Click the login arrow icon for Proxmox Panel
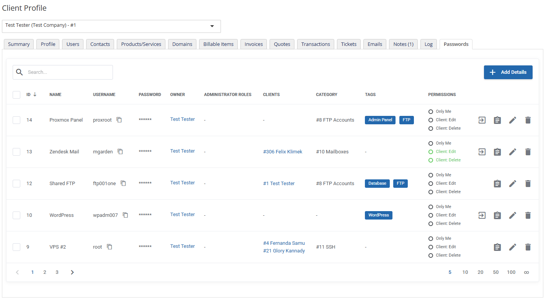 (482, 120)
